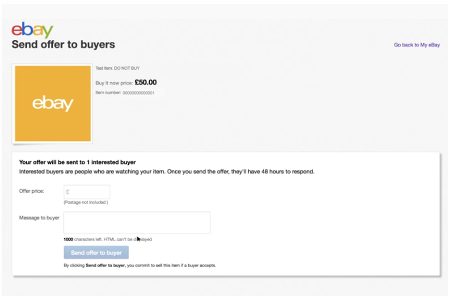
Task: Select the £50.00 Buy it now price
Action: [145, 83]
